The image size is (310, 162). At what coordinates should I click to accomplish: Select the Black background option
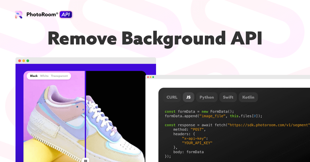coord(34,76)
